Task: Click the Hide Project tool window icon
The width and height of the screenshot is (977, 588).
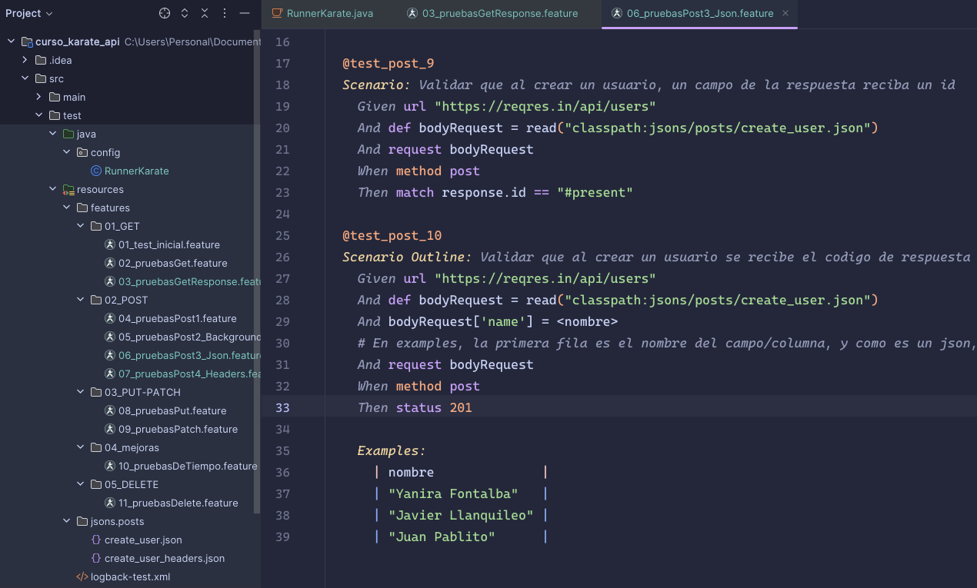Action: 245,13
